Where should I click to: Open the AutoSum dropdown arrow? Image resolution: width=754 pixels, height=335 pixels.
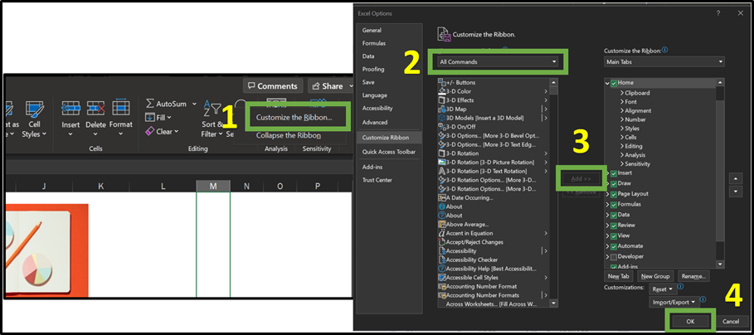tap(194, 104)
